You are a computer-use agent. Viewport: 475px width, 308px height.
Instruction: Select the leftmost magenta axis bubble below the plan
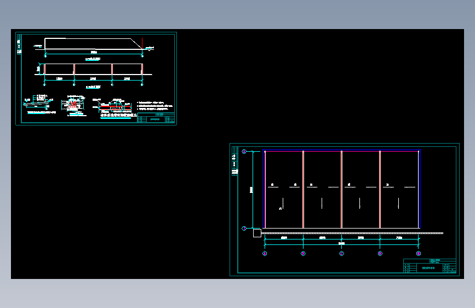tap(265, 253)
